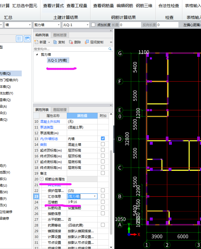This screenshot has height=249, width=201.
Task: Click the 节点设置 property row
Action: tap(71, 242)
